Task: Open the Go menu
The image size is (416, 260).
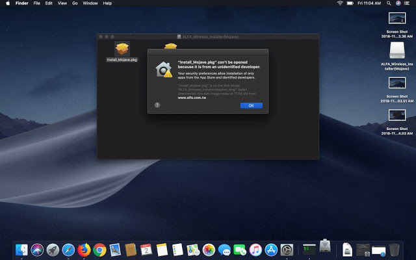Action: (x=75, y=3)
